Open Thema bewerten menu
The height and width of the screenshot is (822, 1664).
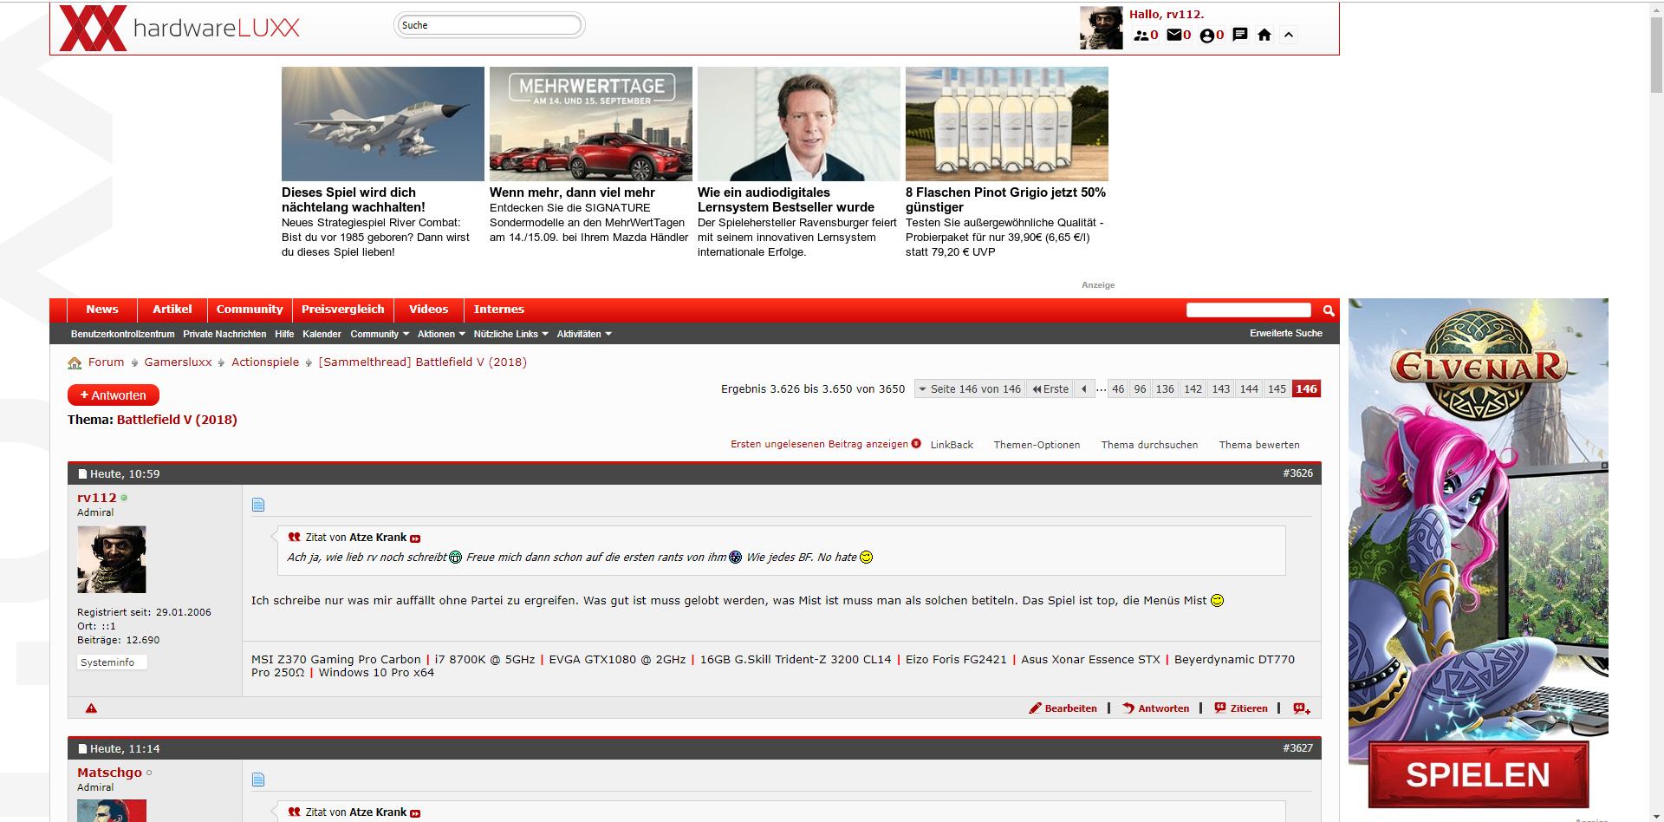click(x=1259, y=445)
